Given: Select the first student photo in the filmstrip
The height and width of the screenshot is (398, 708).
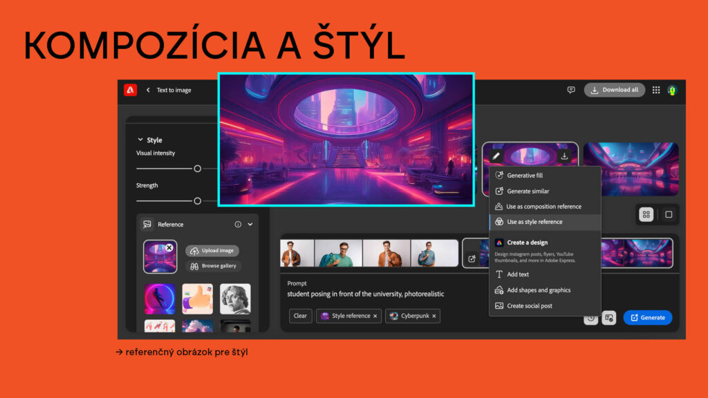Looking at the screenshot, I should pyautogui.click(x=297, y=253).
